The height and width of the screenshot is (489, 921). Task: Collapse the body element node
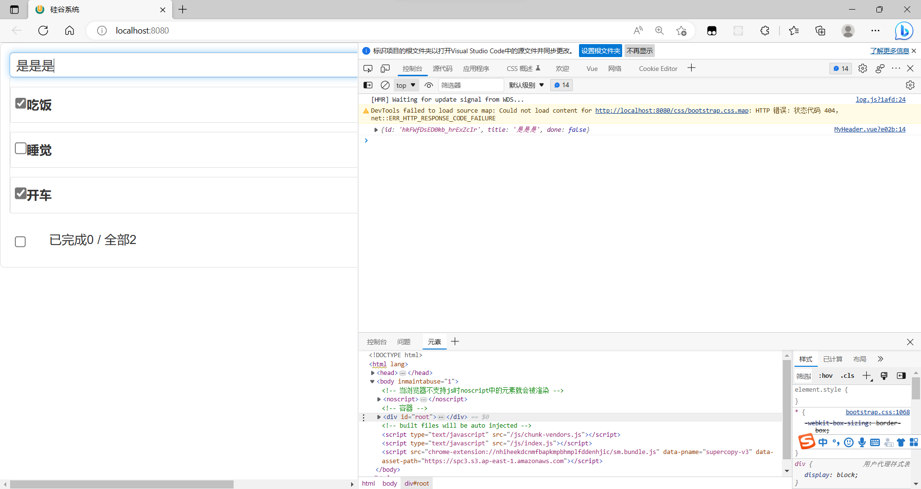click(x=372, y=382)
